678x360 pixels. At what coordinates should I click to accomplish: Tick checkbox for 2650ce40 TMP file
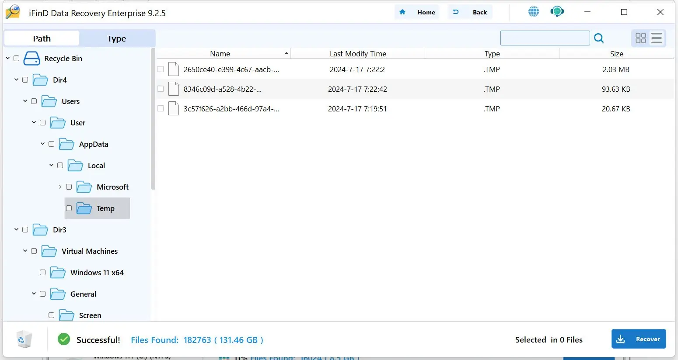pyautogui.click(x=161, y=69)
